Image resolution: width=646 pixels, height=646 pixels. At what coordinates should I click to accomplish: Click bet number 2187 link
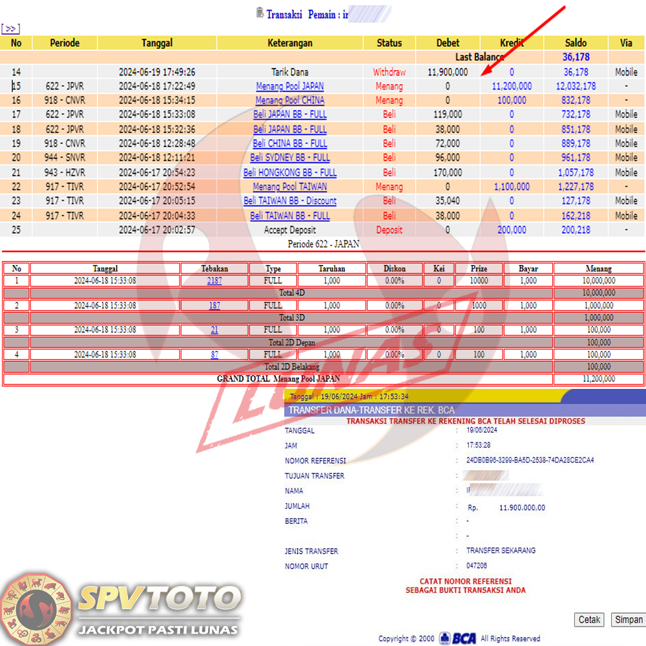point(214,281)
